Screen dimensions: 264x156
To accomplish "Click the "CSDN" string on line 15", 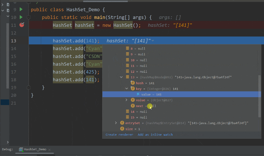I will point(94,56).
